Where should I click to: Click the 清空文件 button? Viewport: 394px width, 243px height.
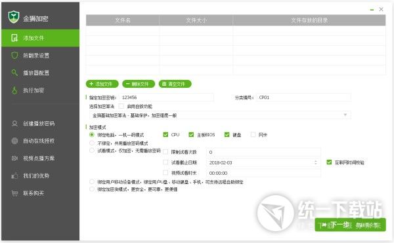[175, 84]
